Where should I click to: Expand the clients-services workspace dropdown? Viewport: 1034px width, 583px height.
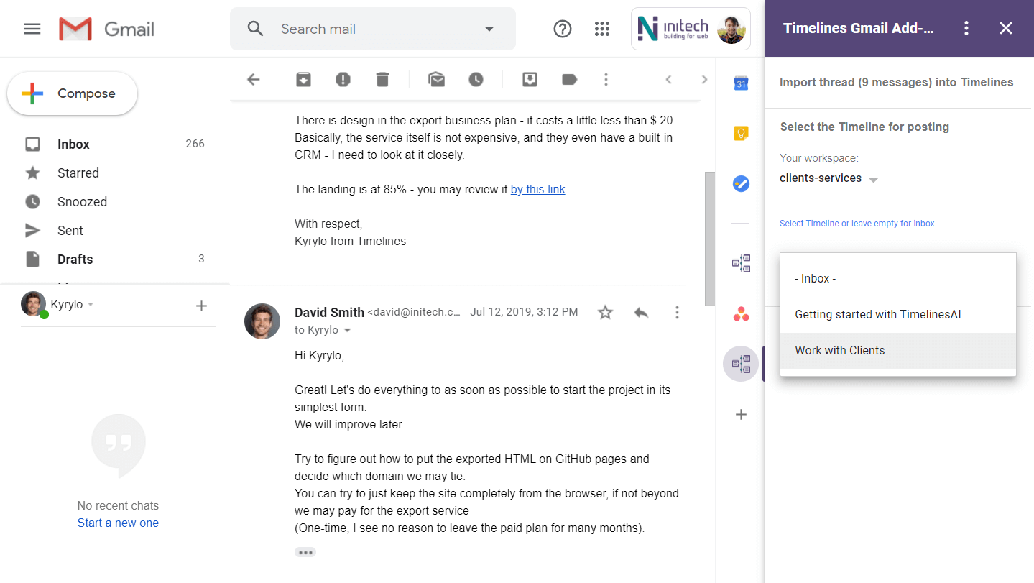pyautogui.click(x=873, y=179)
